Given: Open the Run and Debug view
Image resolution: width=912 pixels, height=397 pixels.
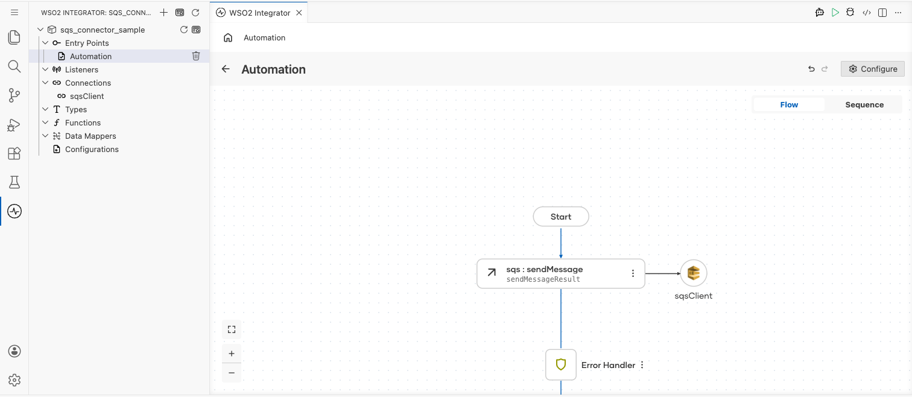Looking at the screenshot, I should tap(14, 124).
